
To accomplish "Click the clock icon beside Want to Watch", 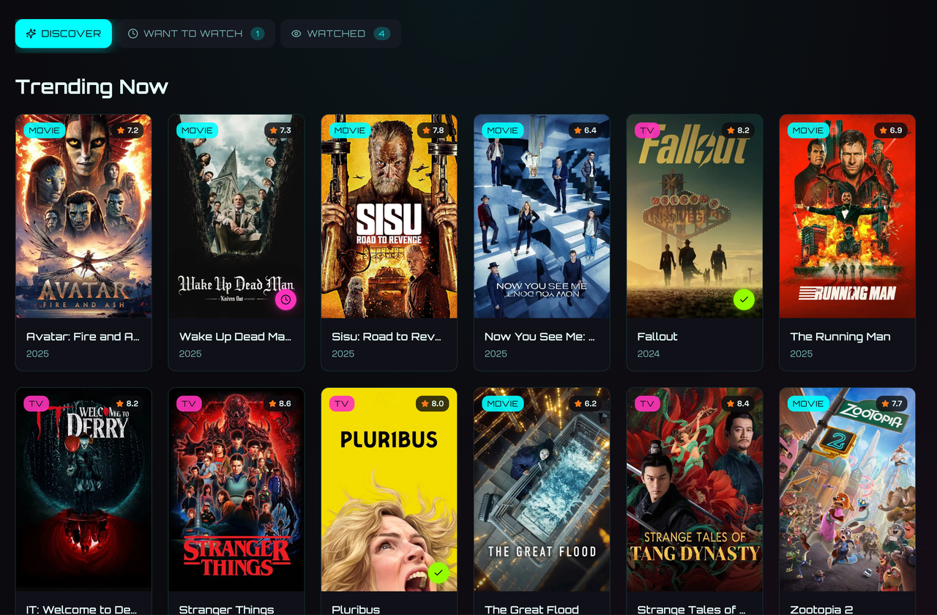I will [133, 34].
